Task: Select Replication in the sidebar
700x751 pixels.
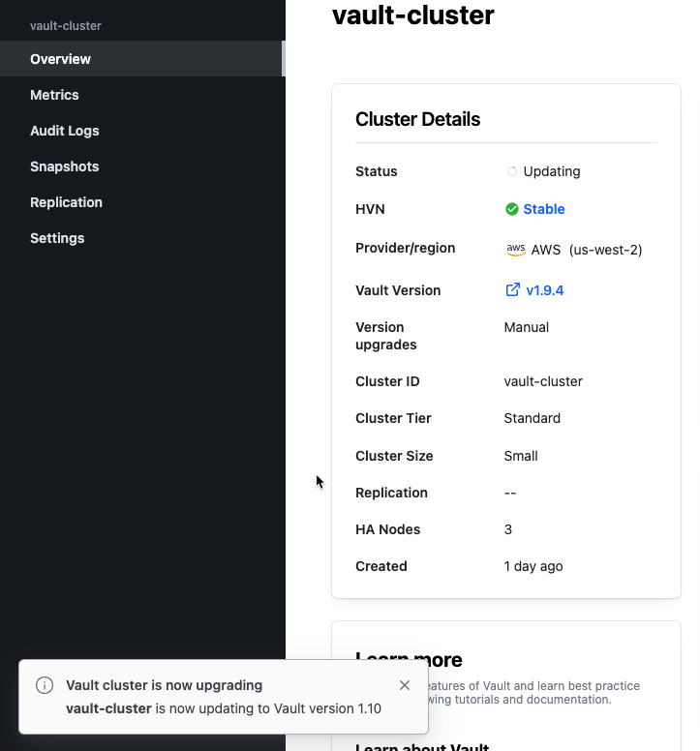Action: (x=66, y=202)
